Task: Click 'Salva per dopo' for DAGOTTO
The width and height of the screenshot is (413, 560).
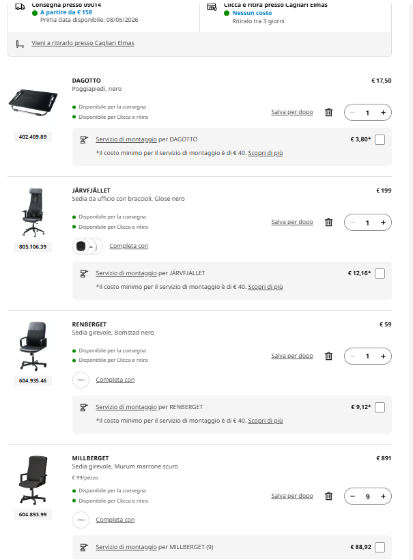Action: point(291,112)
